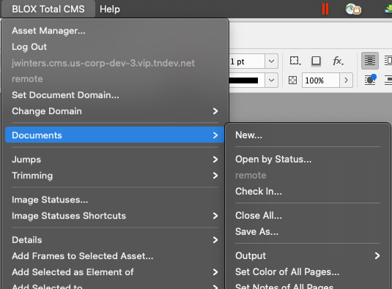Open the Help menu
Image resolution: width=392 pixels, height=289 pixels.
coord(110,10)
